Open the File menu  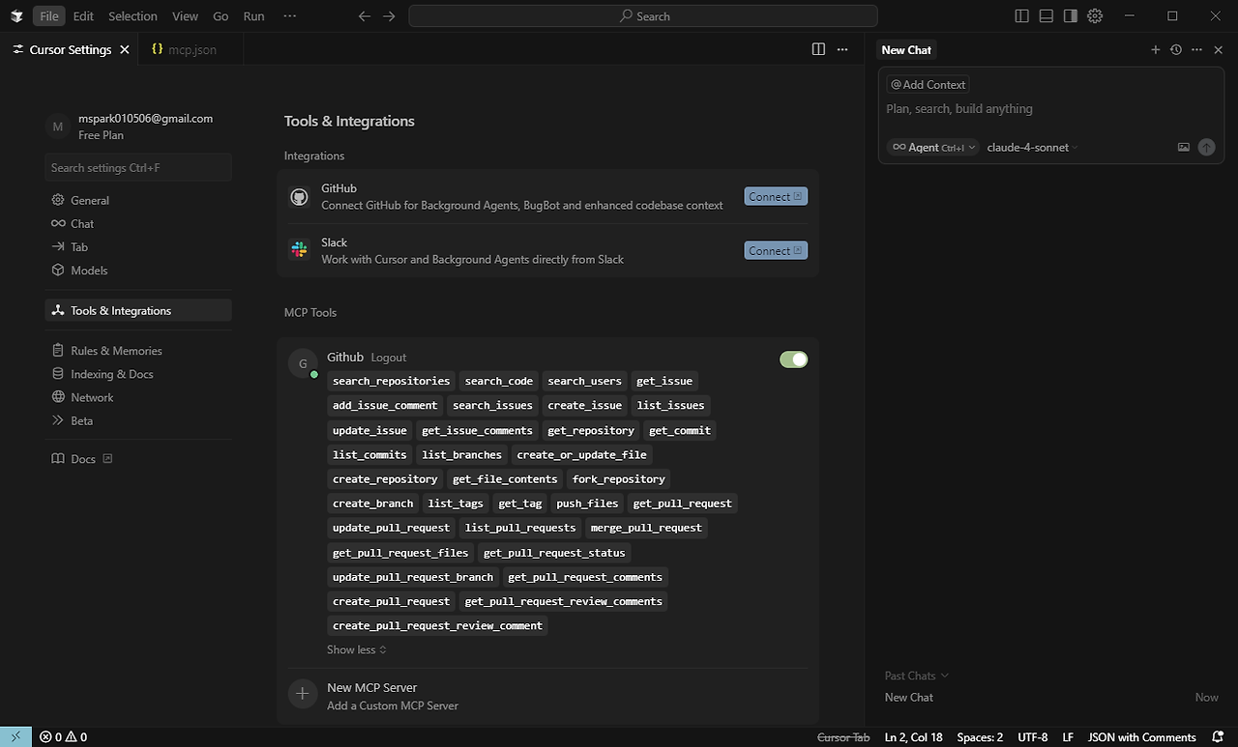[x=49, y=16]
